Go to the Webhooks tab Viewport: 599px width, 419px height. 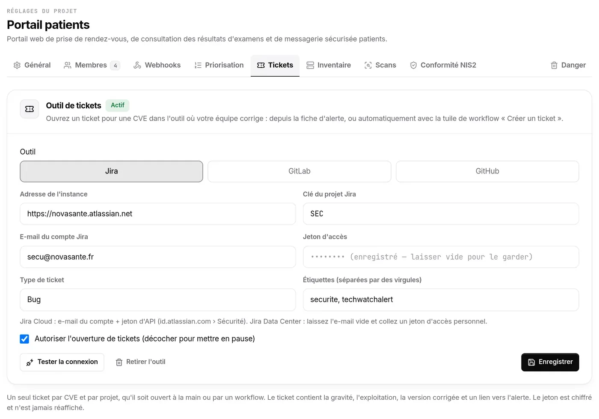tap(157, 65)
